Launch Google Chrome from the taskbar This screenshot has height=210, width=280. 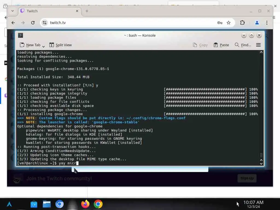tap(98, 204)
